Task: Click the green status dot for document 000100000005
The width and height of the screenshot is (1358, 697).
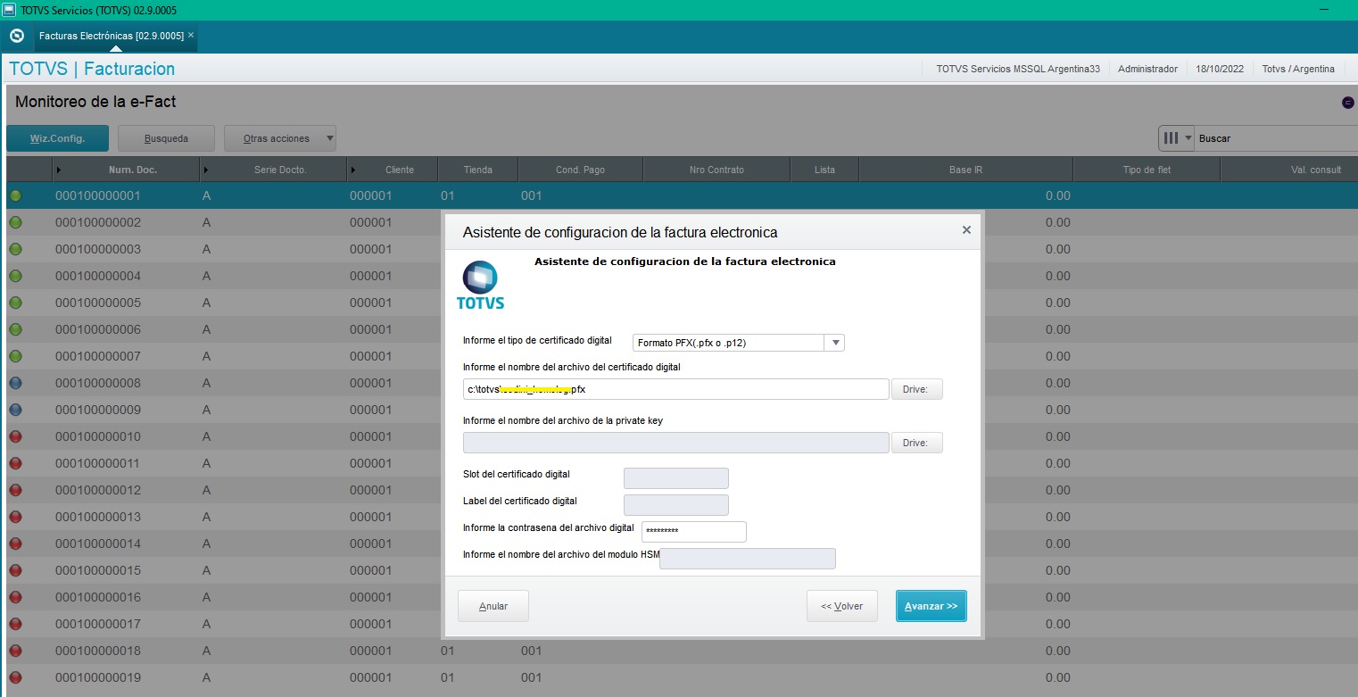Action: (15, 303)
